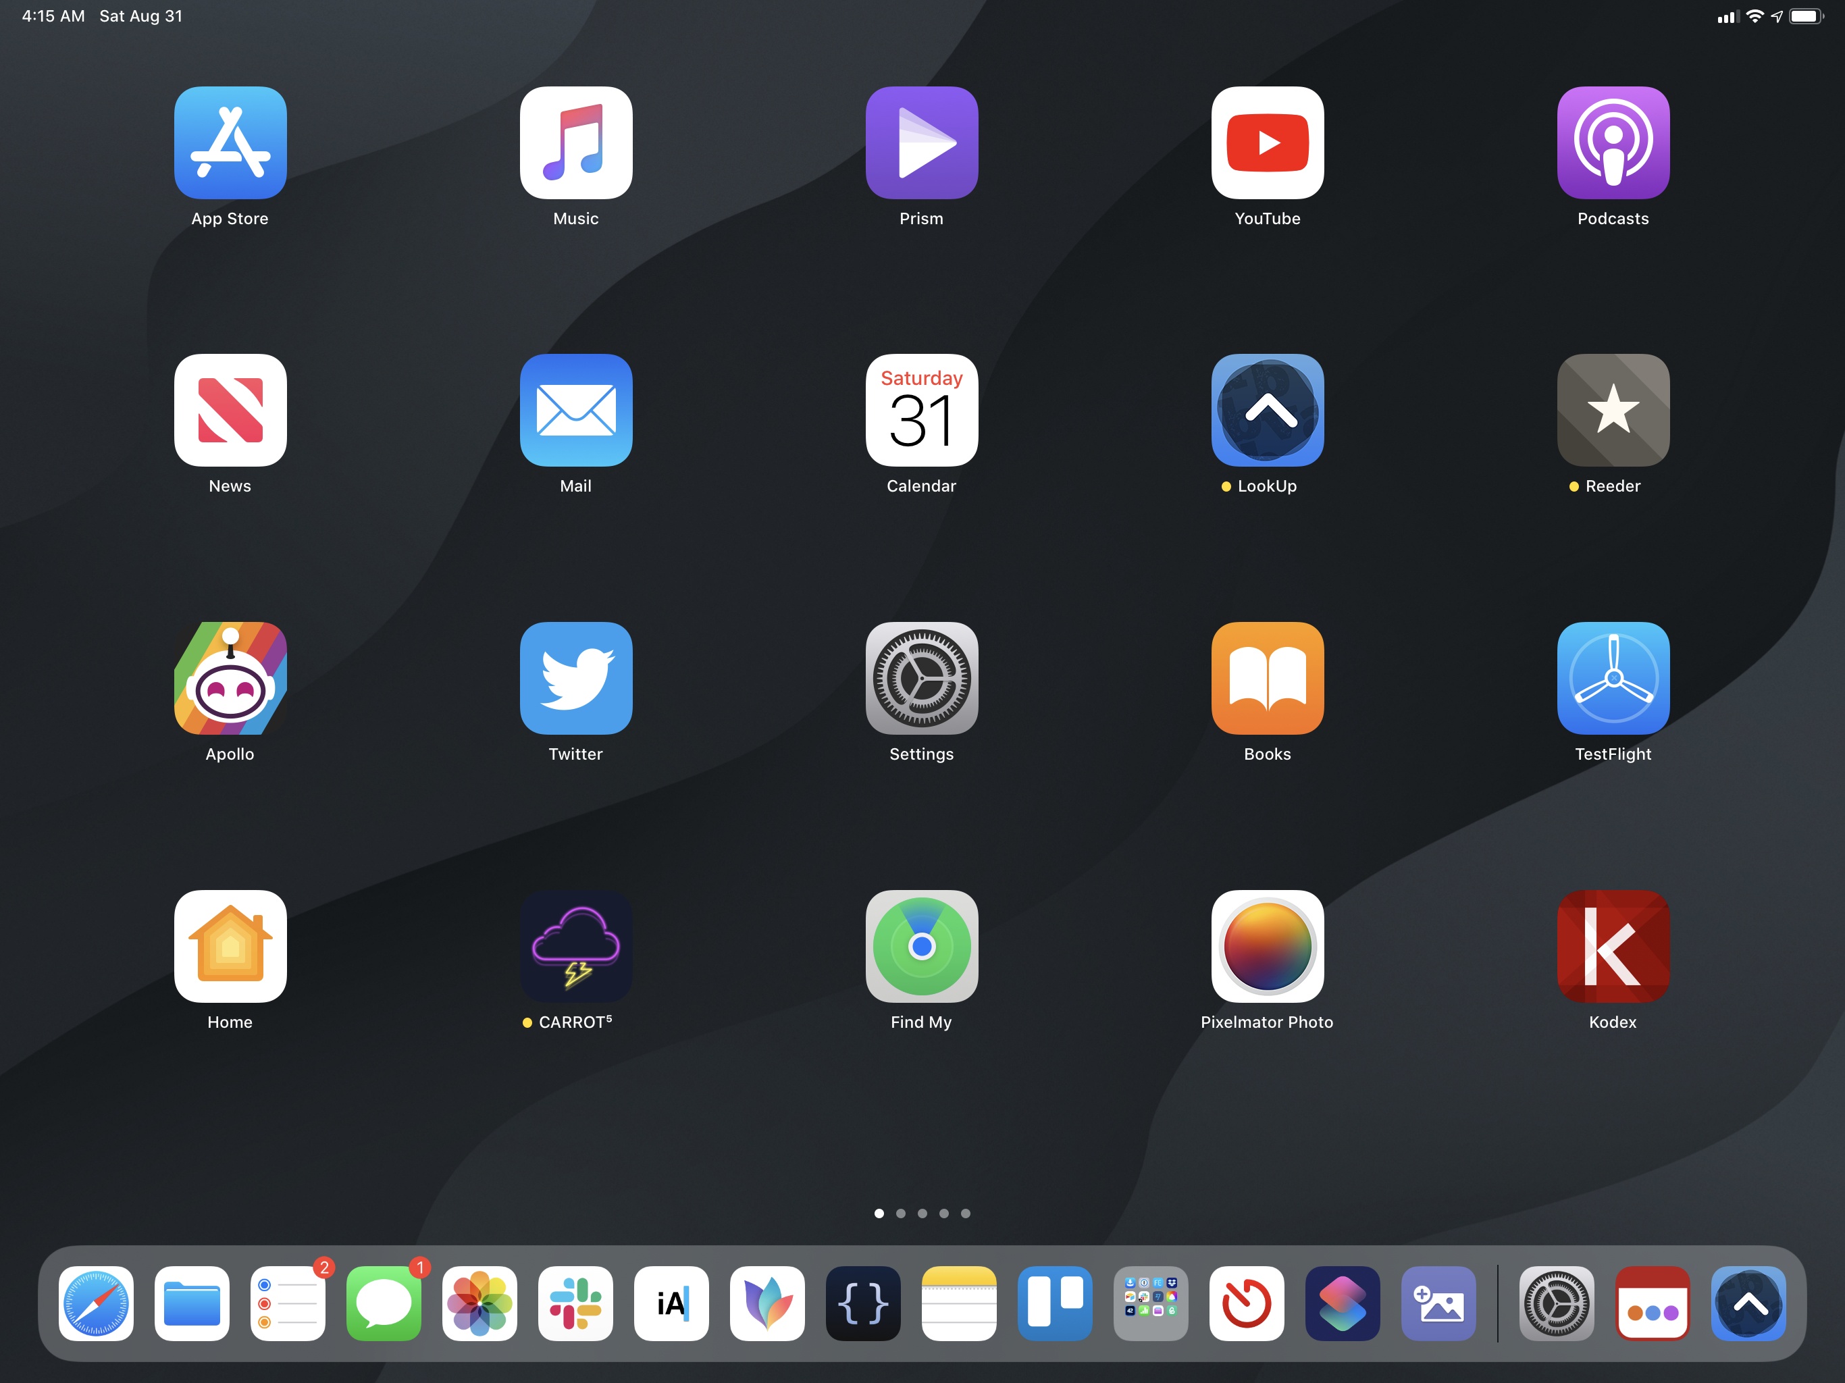Launch YouTube from the home screen
The width and height of the screenshot is (1845, 1383).
(x=1268, y=142)
